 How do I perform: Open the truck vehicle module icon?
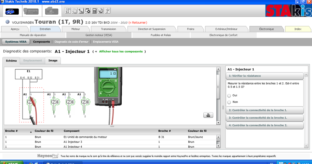point(52,11)
